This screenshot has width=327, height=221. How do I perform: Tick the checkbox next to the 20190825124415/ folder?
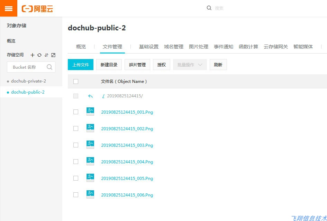click(76, 96)
